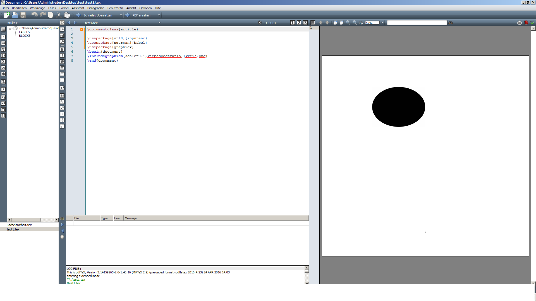Open the Assistent menu
The width and height of the screenshot is (536, 301).
click(78, 8)
